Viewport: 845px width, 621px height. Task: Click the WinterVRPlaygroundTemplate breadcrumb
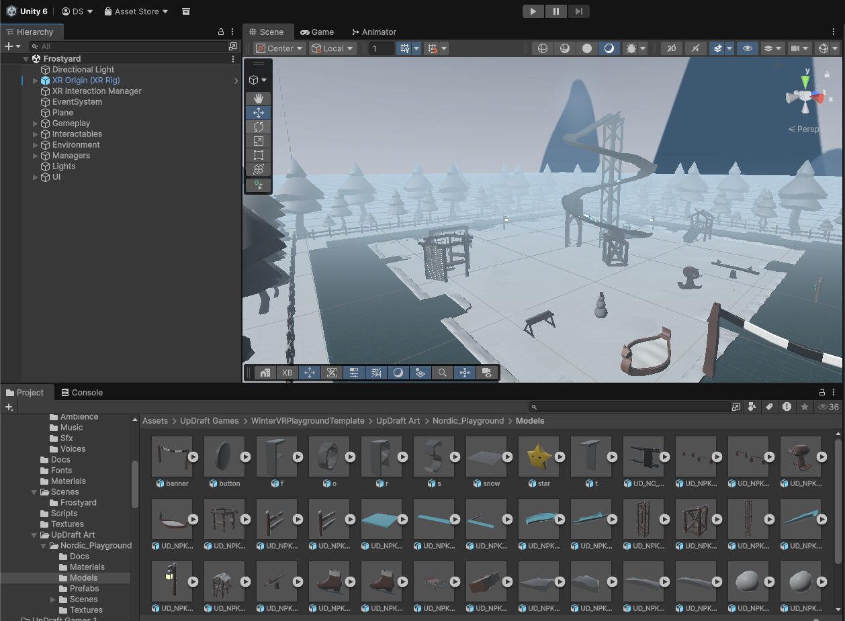click(308, 421)
